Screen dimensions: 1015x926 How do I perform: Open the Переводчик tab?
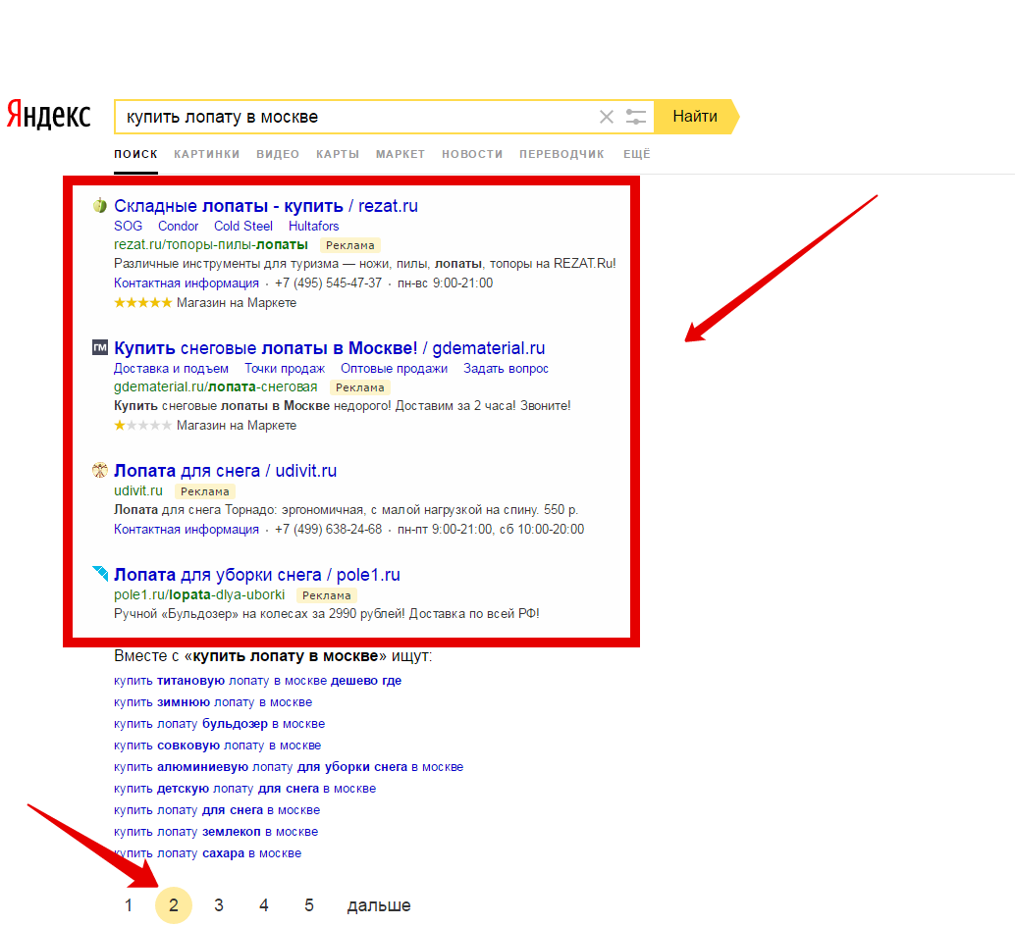561,154
